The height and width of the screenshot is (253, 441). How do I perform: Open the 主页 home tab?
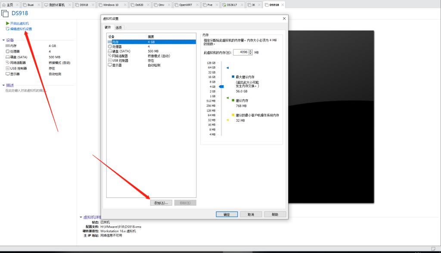pos(10,5)
